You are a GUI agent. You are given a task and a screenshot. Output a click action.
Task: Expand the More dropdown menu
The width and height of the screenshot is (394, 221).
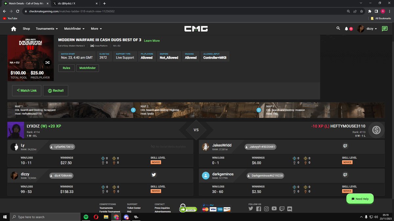point(96,29)
